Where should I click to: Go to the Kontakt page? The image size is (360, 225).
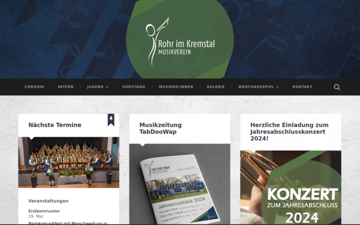[302, 87]
